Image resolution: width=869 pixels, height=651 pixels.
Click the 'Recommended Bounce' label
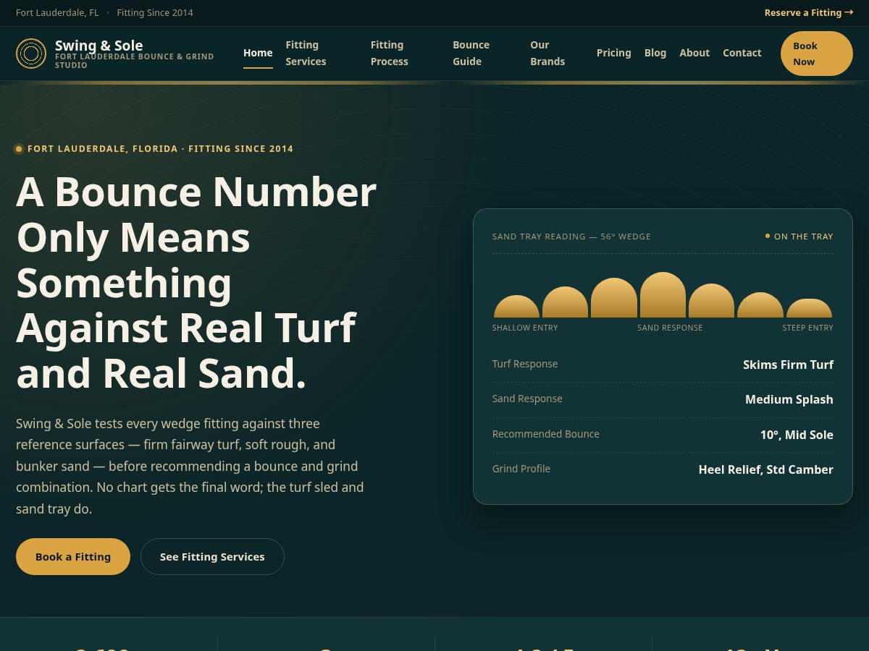click(x=546, y=434)
